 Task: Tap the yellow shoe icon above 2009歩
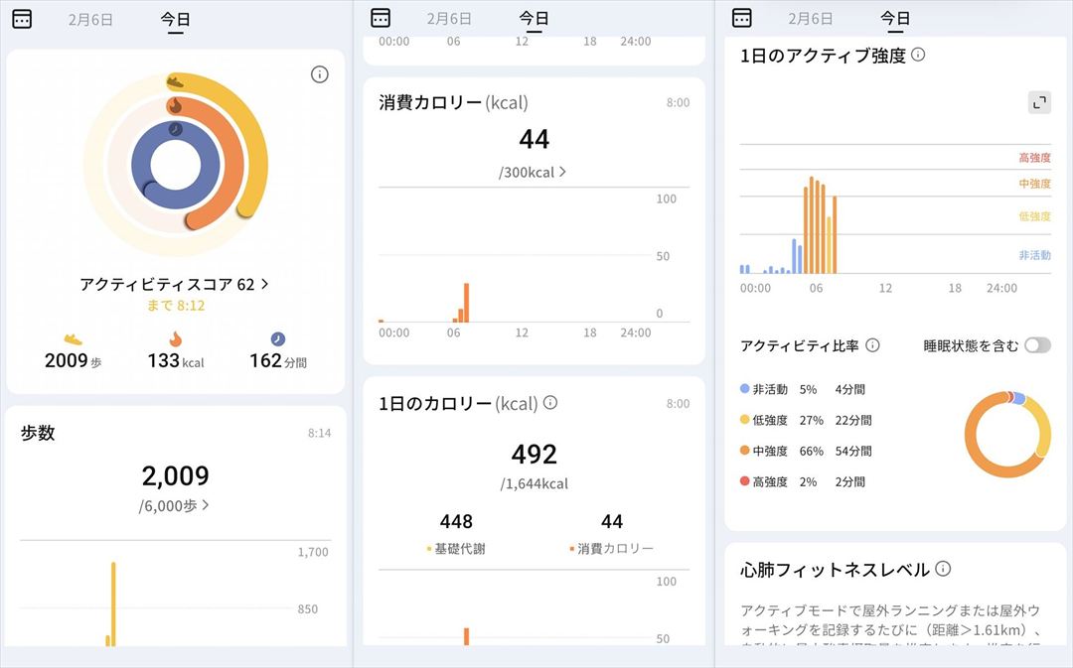coord(73,339)
